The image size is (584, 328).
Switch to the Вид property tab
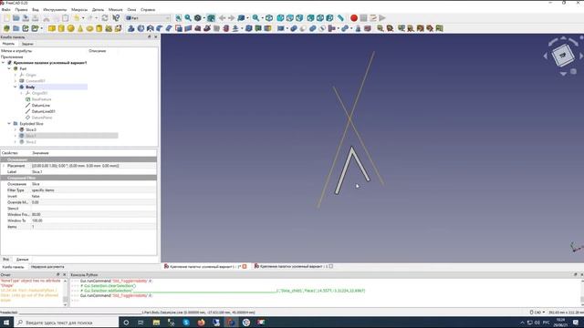click(x=5, y=259)
